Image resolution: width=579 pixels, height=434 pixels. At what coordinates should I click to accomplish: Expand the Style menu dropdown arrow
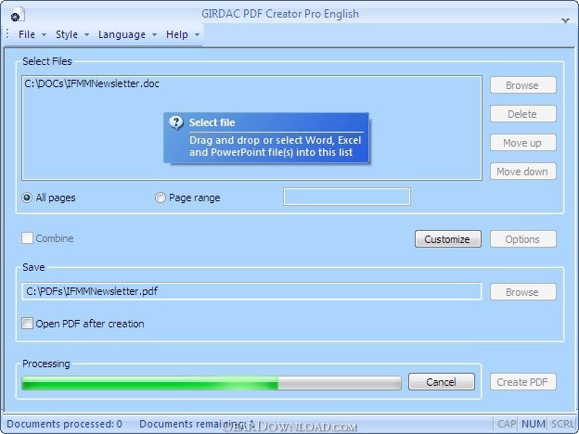(86, 35)
